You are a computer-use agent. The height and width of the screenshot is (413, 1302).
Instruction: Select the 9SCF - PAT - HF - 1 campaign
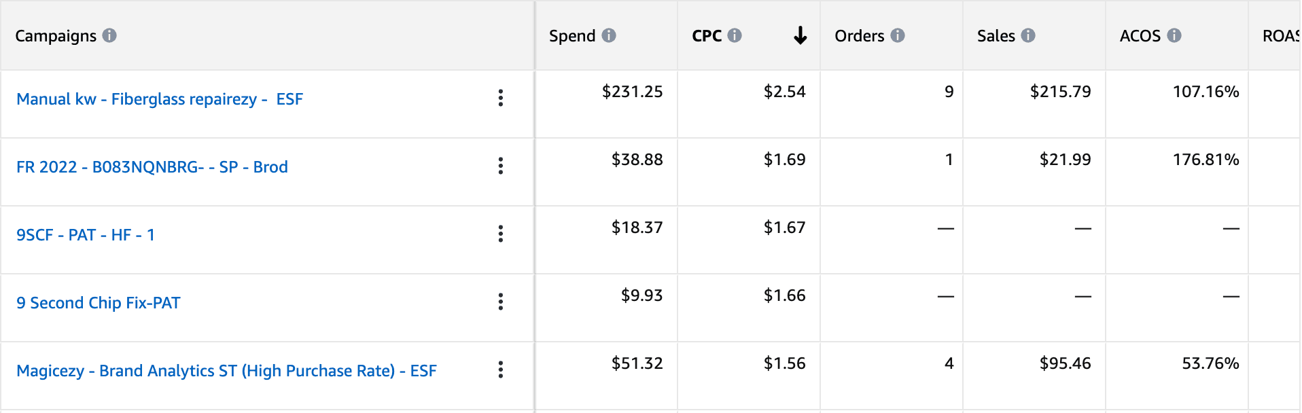[x=86, y=234]
